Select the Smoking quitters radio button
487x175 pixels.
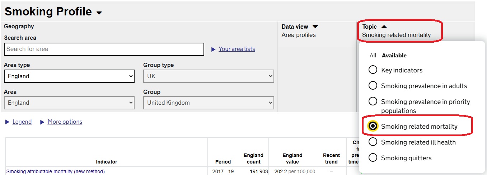tap(373, 157)
